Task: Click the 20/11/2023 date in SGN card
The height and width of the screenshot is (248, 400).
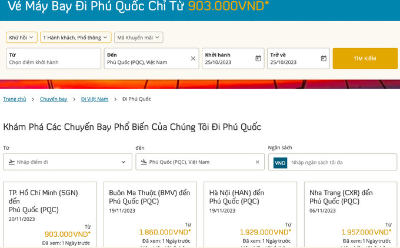Action: coord(22,219)
